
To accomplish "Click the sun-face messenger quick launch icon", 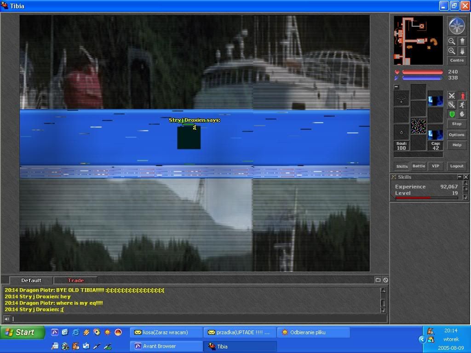I will click(x=107, y=332).
